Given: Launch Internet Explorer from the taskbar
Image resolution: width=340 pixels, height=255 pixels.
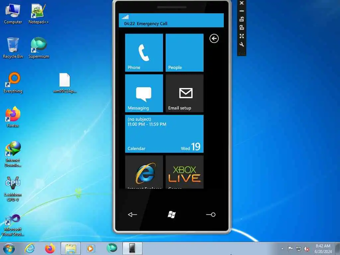Looking at the screenshot, I should pyautogui.click(x=30, y=248).
